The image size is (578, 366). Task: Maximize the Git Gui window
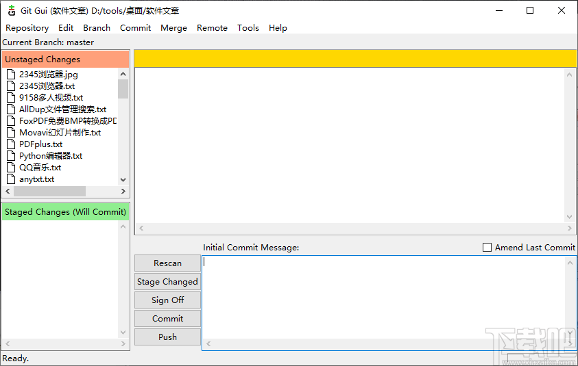coord(530,10)
